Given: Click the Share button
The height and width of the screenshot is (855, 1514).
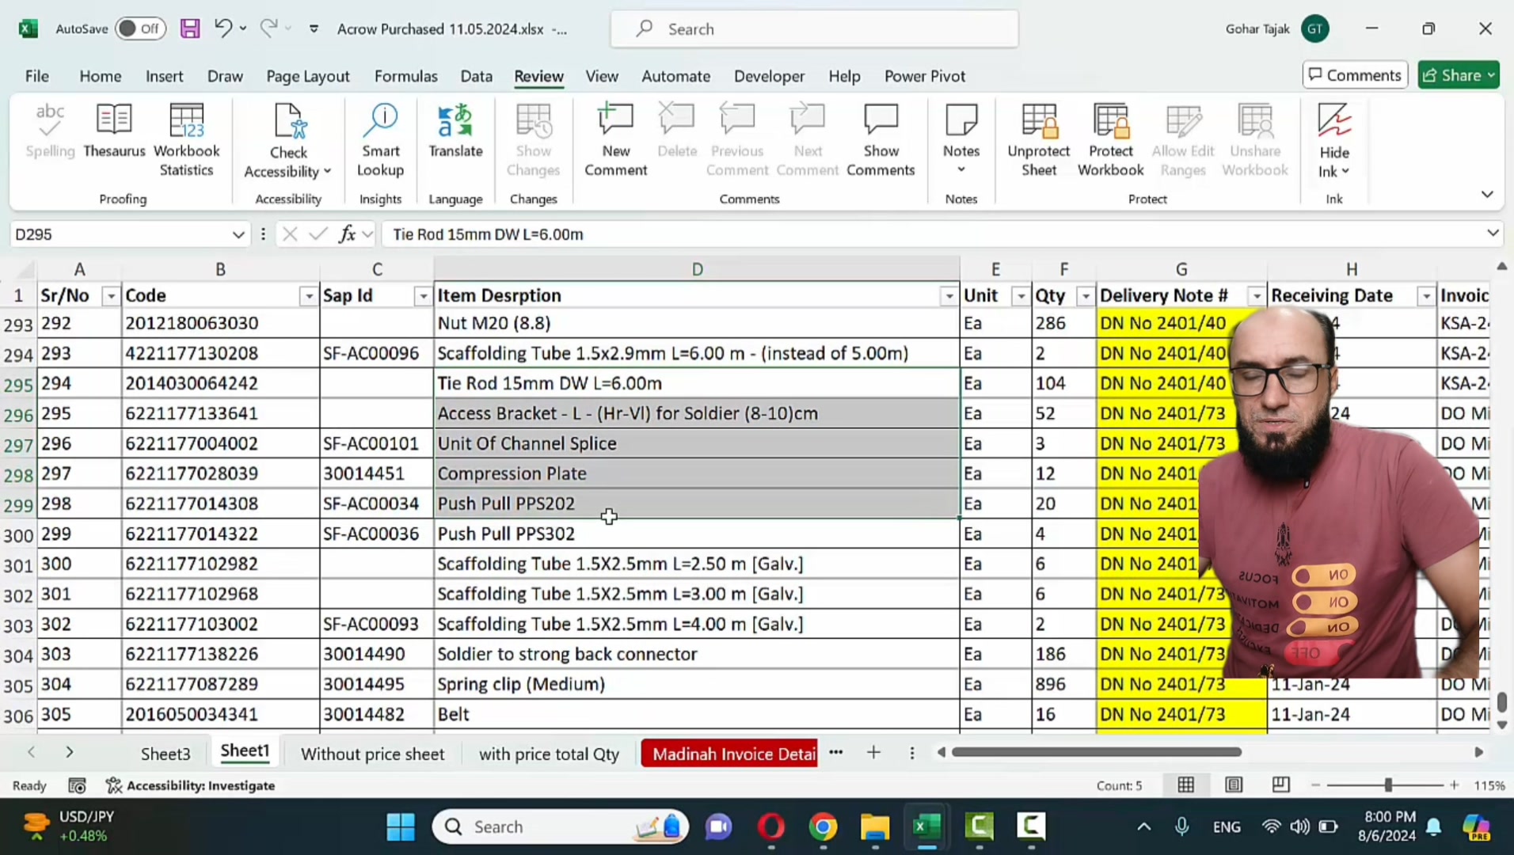Looking at the screenshot, I should pyautogui.click(x=1459, y=75).
